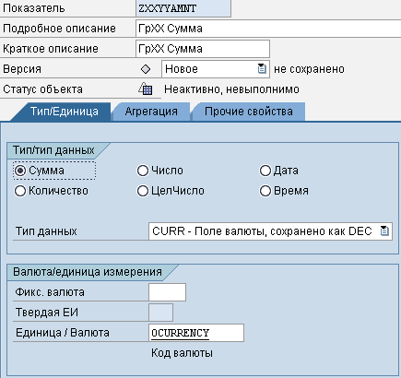This screenshot has width=401, height=378.
Task: Expand the Версия dropdown showing Новое
Action: point(216,69)
